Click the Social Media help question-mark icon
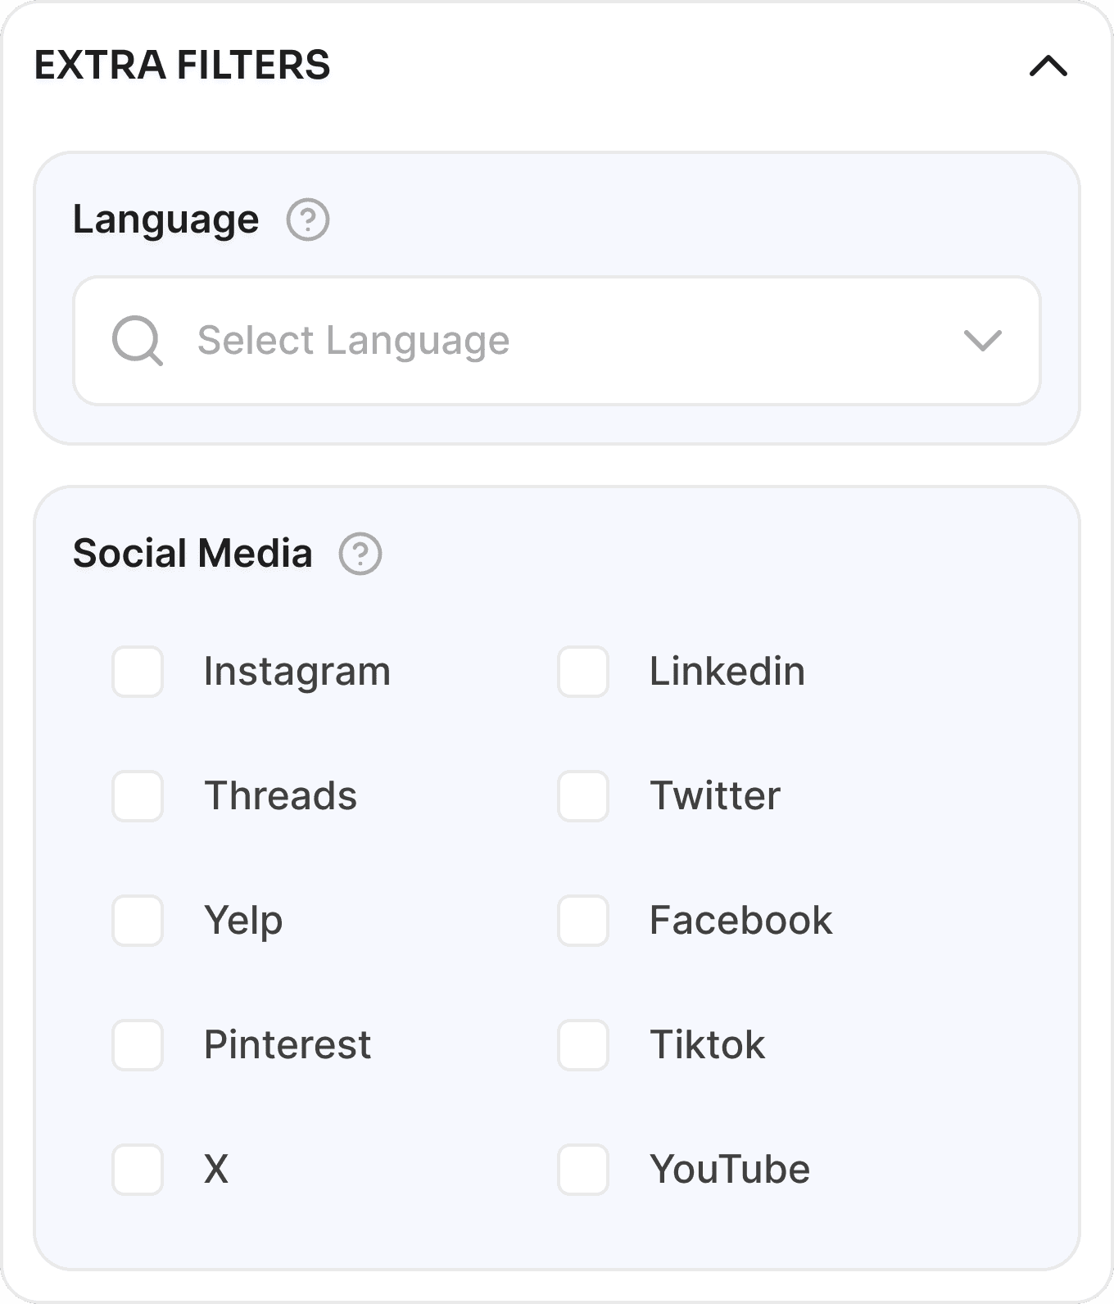The height and width of the screenshot is (1304, 1114). pos(360,554)
